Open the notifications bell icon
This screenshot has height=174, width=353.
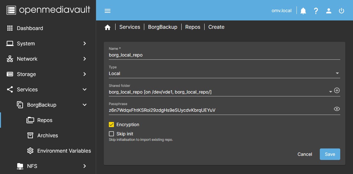point(303,11)
